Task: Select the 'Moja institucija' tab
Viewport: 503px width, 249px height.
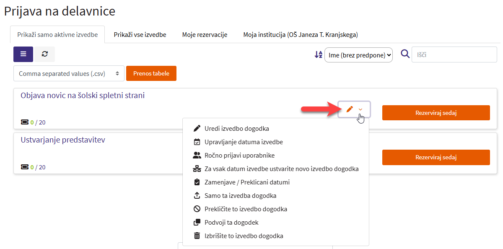Action: click(x=300, y=35)
